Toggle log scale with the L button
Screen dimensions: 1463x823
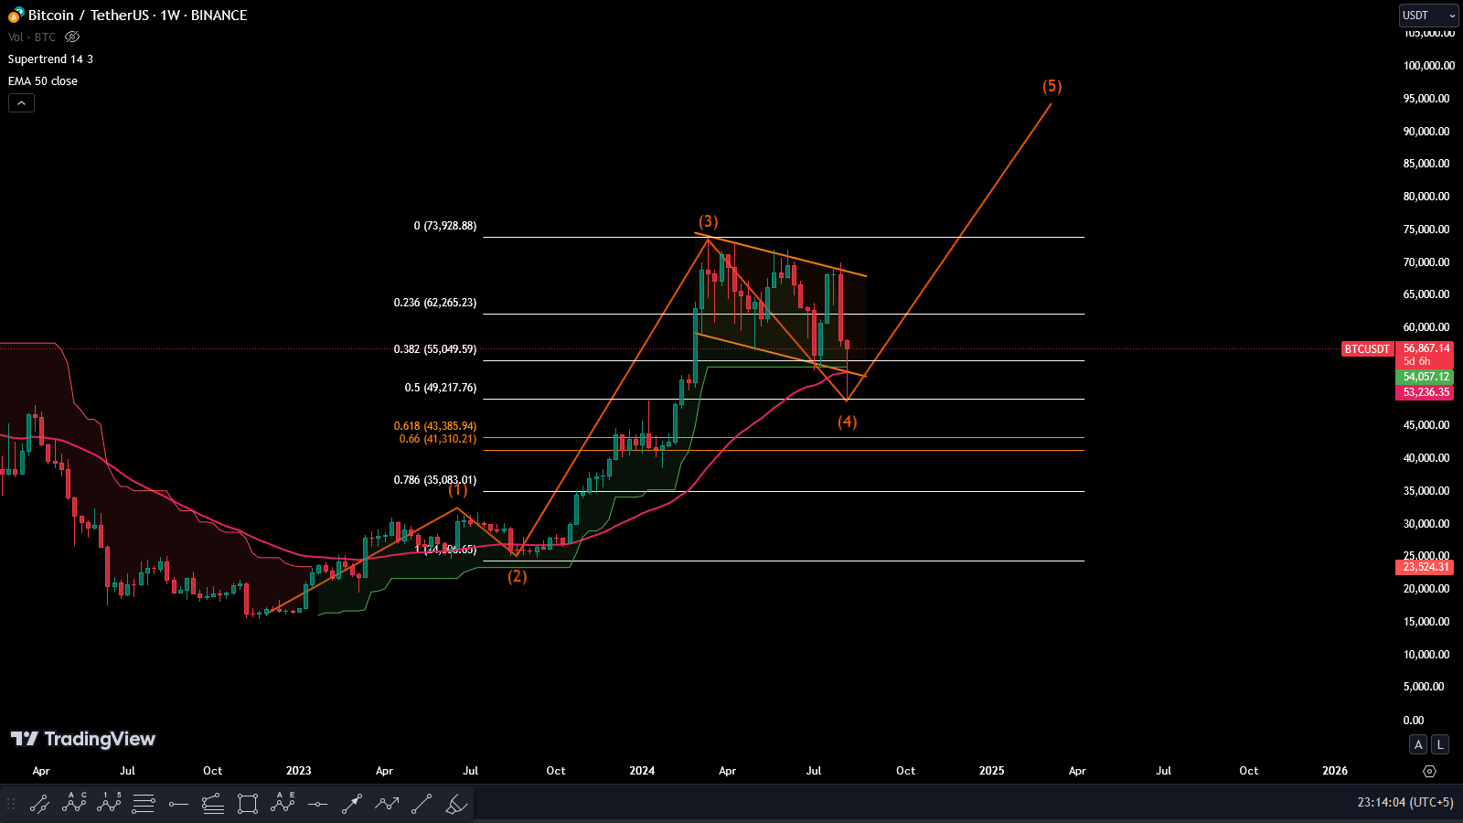tap(1440, 744)
